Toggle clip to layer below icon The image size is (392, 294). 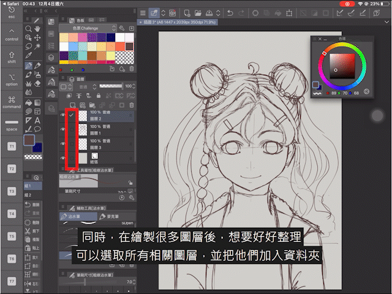[69, 96]
